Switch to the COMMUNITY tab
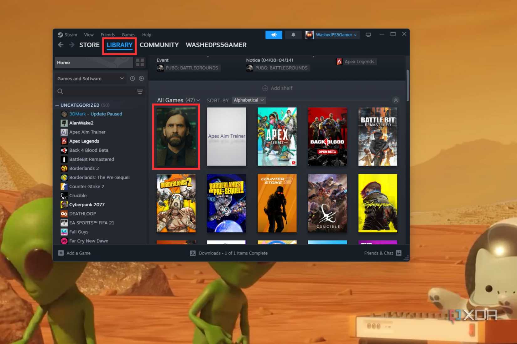Viewport: 517px width, 344px height. [x=159, y=45]
